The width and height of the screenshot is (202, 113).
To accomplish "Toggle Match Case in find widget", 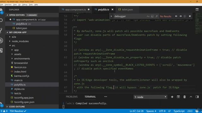I will point(148,16).
